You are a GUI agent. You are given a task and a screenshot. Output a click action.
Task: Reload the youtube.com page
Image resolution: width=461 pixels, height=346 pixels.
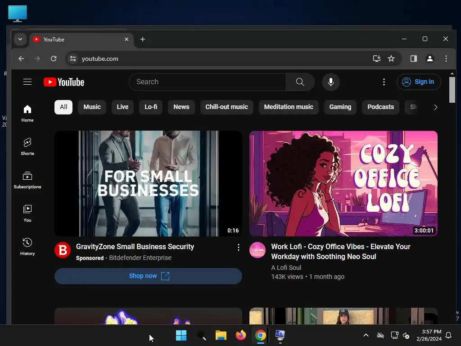(x=54, y=59)
